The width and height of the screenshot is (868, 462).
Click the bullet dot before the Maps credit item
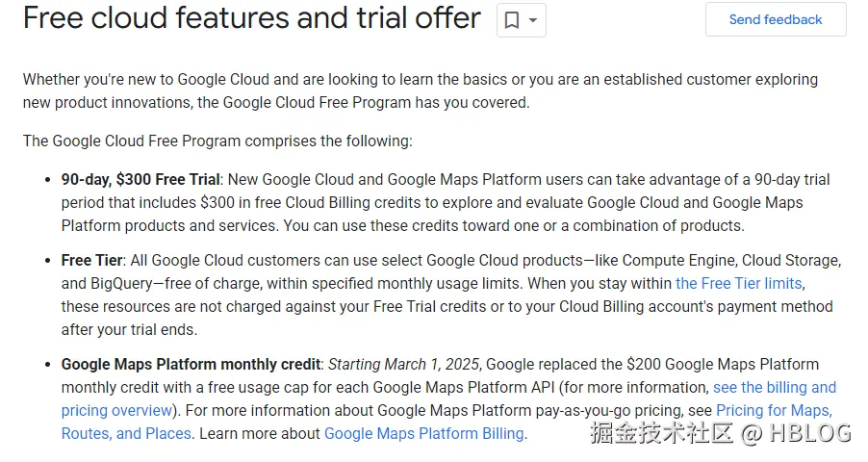coord(49,365)
